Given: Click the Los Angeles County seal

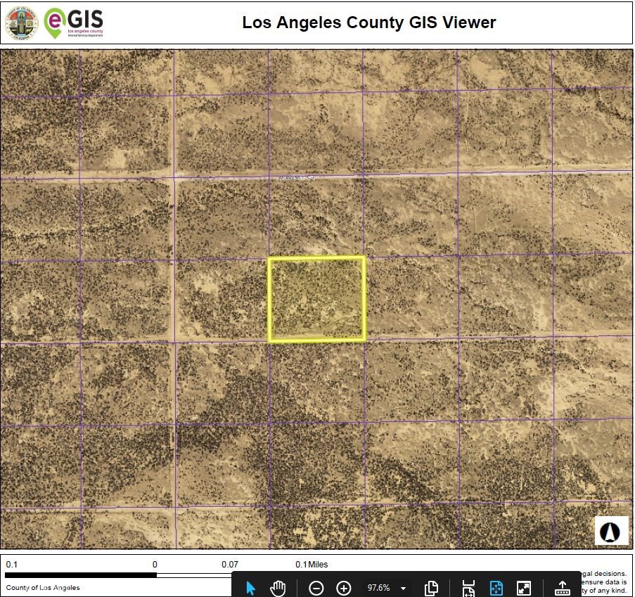Looking at the screenshot, I should click(x=22, y=23).
